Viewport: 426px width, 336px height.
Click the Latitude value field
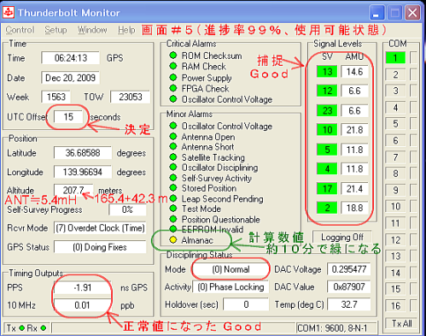pyautogui.click(x=83, y=153)
